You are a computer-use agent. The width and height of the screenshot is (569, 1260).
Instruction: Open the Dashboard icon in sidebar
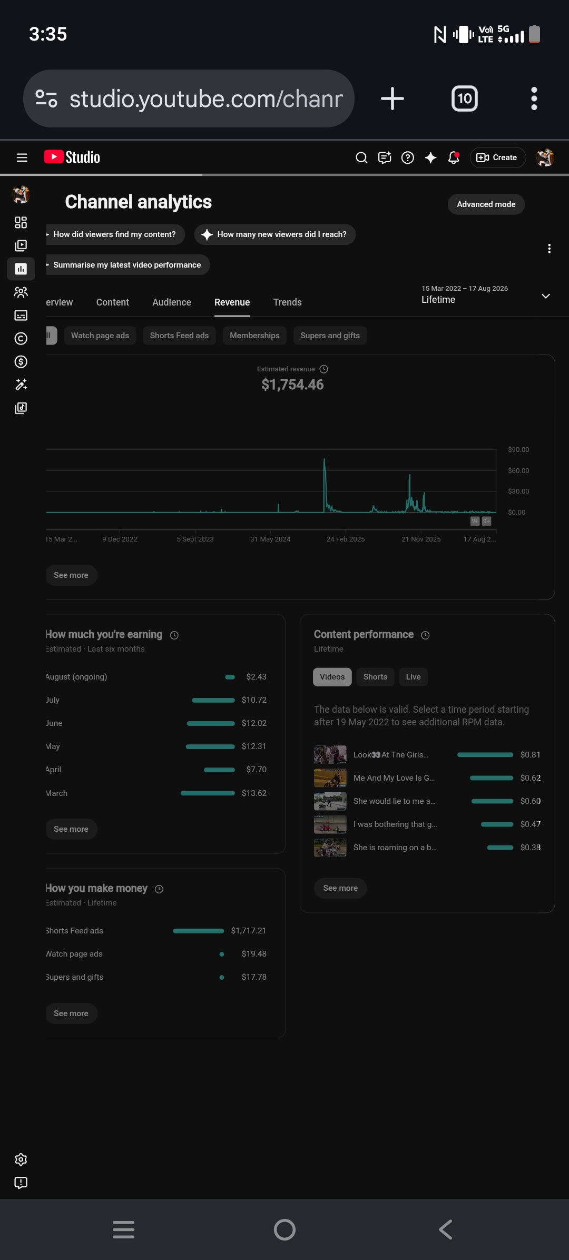pos(21,223)
